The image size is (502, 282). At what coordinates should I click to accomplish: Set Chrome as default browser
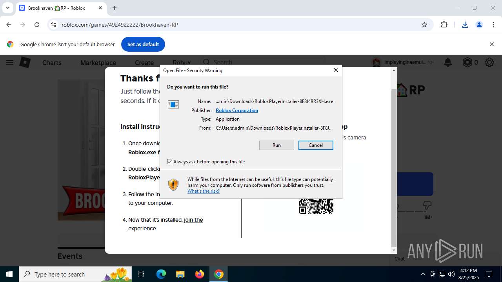(143, 44)
